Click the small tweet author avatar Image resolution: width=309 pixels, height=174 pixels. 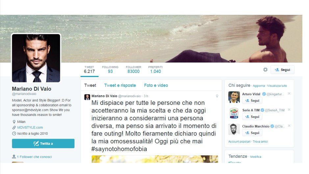[87, 97]
